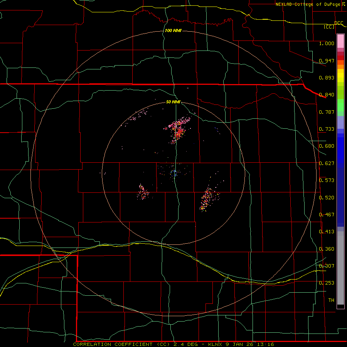Pick the light pink top segment of color bar
Image resolution: width=347 pixels, height=347 pixels.
tap(340, 41)
